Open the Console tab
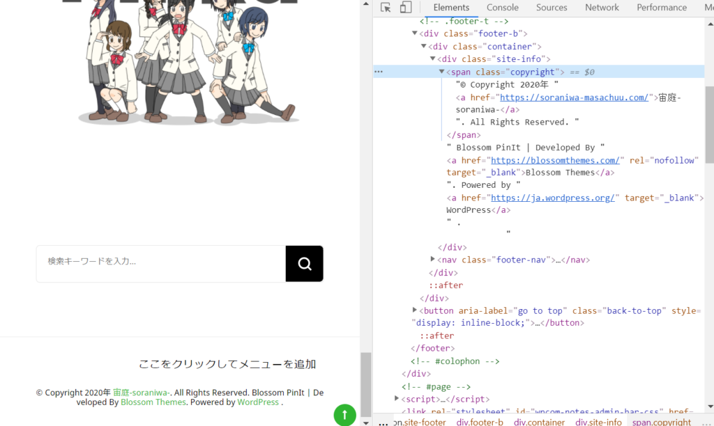This screenshot has height=426, width=714. click(502, 8)
